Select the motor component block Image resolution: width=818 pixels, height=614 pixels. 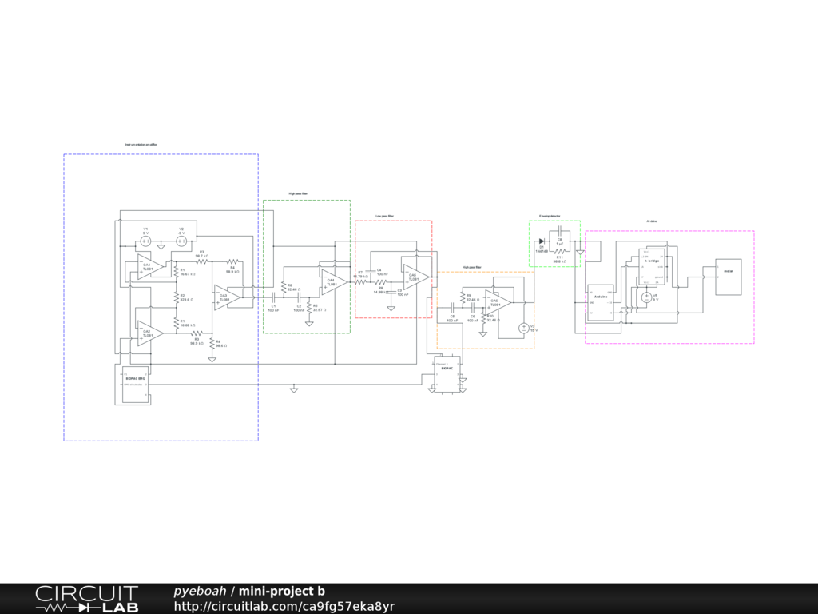pyautogui.click(x=728, y=277)
